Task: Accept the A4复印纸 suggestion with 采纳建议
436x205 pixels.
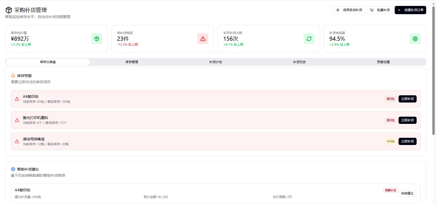Action: point(407,193)
